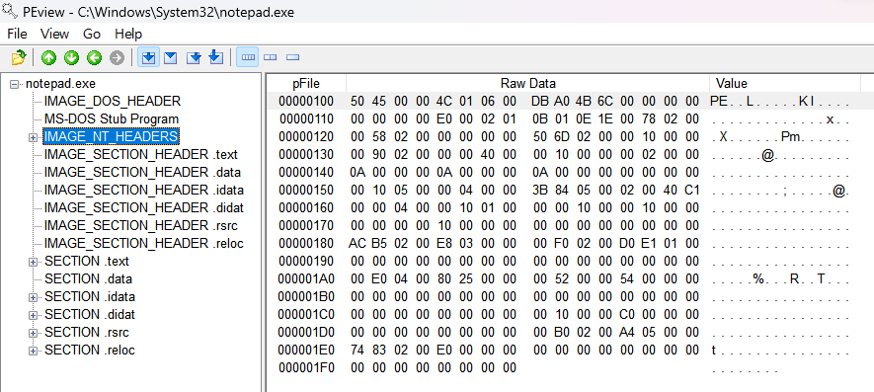Select row at offset 000001A0
This screenshot has height=392, width=874.
coord(570,279)
